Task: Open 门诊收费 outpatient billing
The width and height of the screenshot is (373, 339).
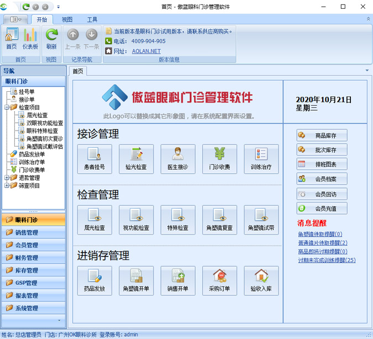Action: tap(219, 158)
